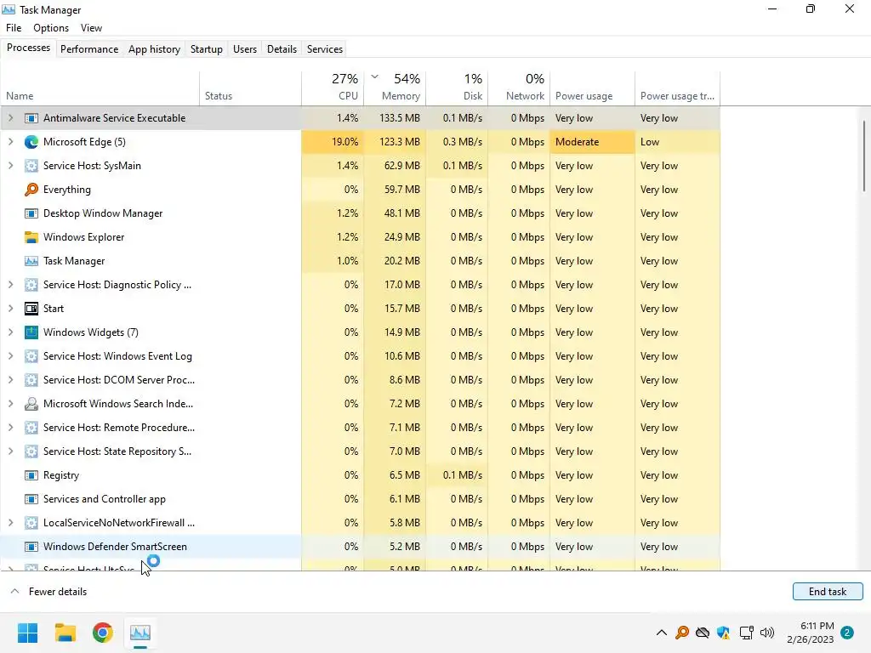Sort processes by Disk column header
871x653 pixels.
[x=457, y=88]
